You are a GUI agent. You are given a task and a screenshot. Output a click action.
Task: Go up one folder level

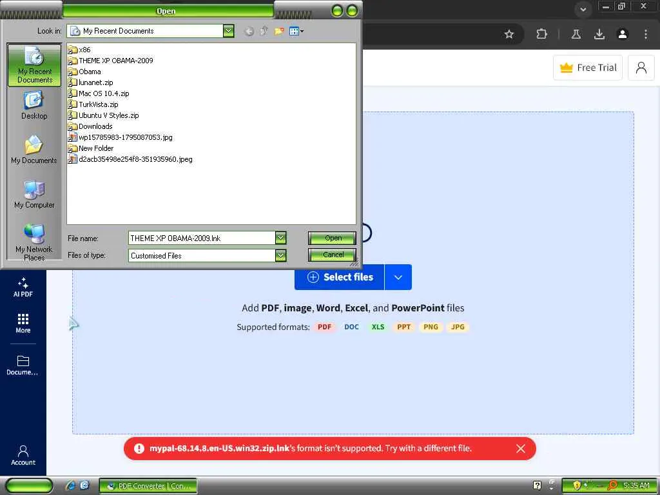tap(264, 31)
